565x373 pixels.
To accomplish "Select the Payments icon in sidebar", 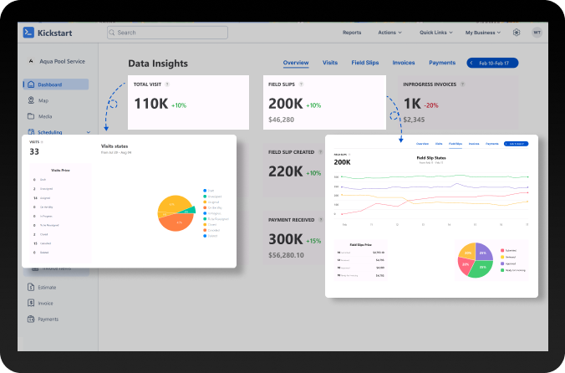I will tap(31, 319).
